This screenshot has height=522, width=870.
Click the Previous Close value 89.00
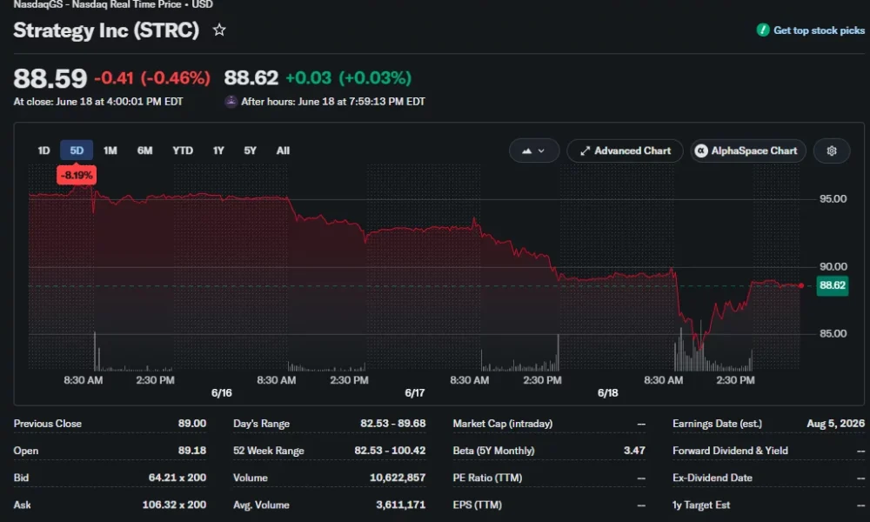(x=192, y=424)
